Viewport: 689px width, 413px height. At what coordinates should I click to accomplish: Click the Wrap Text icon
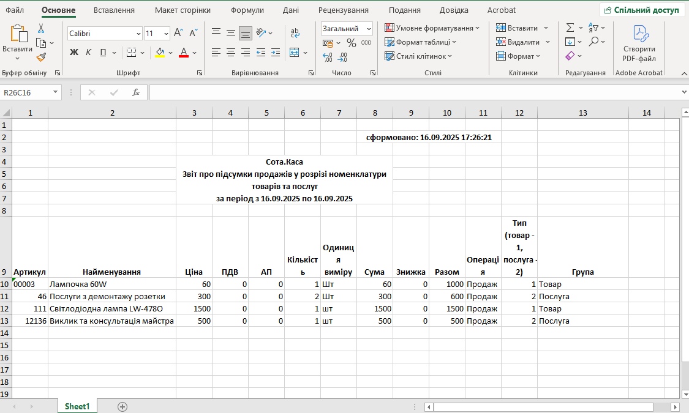point(295,33)
